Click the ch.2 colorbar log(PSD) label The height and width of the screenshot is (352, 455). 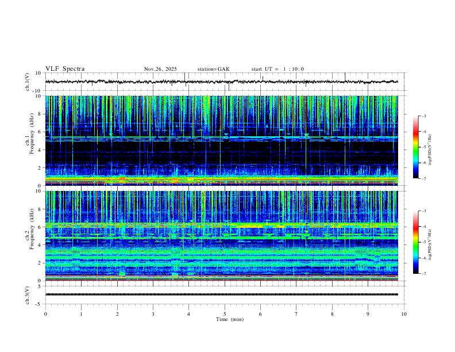pos(430,244)
